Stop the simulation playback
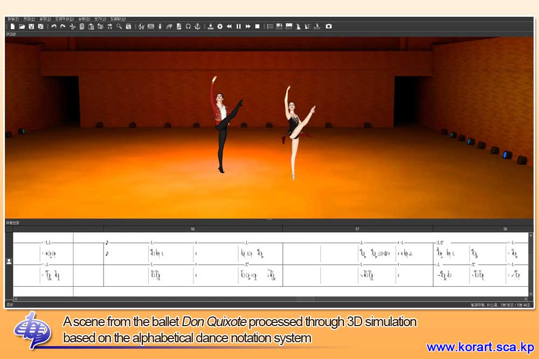Screen dimensions: 539x359 (x=257, y=26)
